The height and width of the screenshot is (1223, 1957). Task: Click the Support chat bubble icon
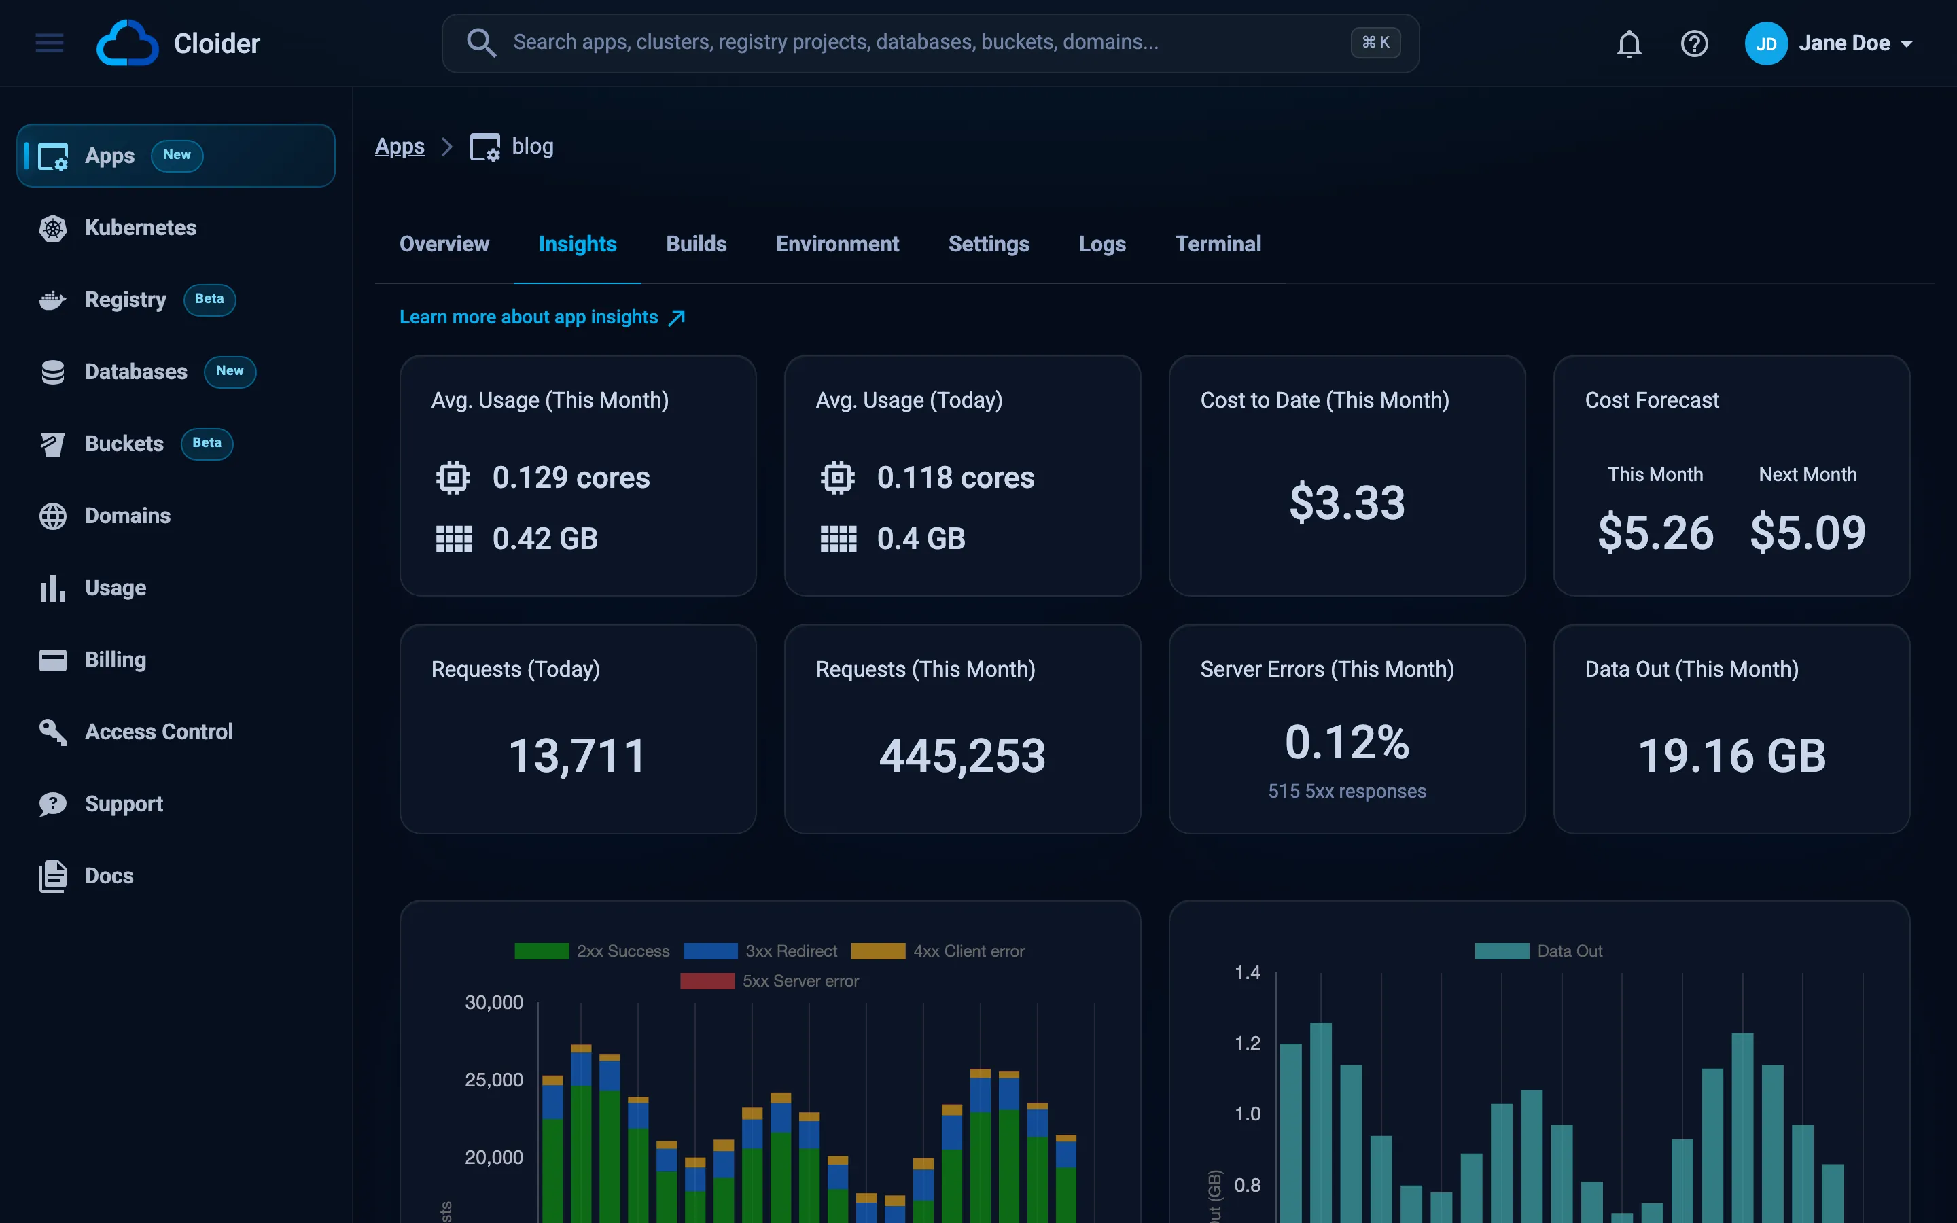(52, 804)
